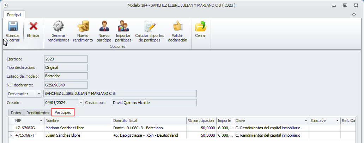
Task: Click the application icon in title bar
Action: tap(6, 5)
